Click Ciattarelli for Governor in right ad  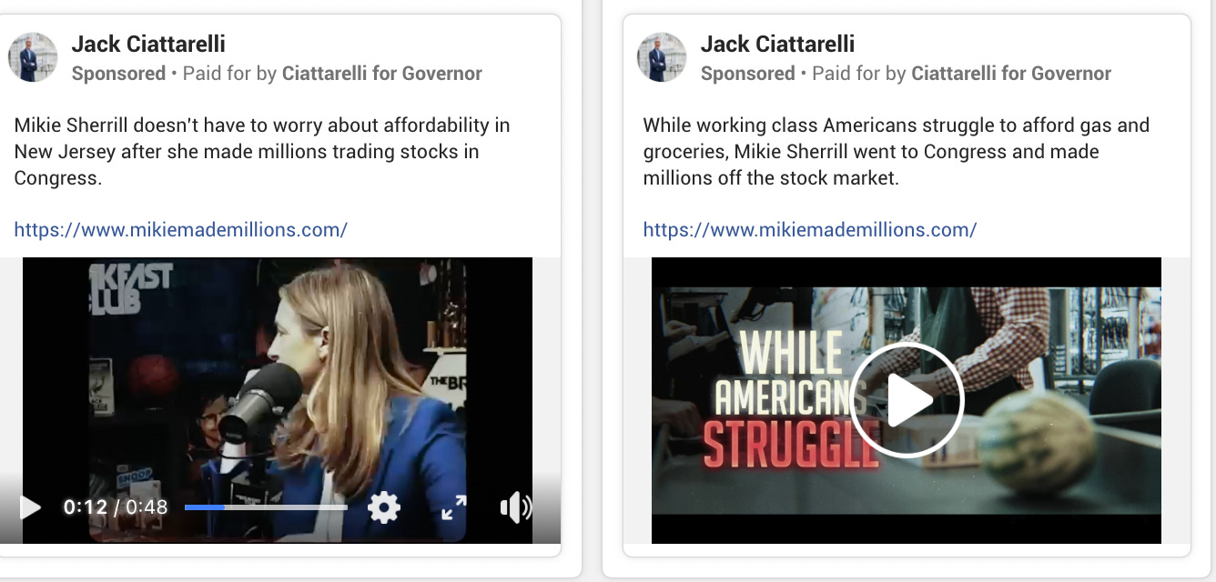[1011, 74]
